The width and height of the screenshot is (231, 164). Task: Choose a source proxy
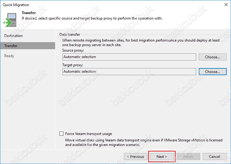(213, 57)
